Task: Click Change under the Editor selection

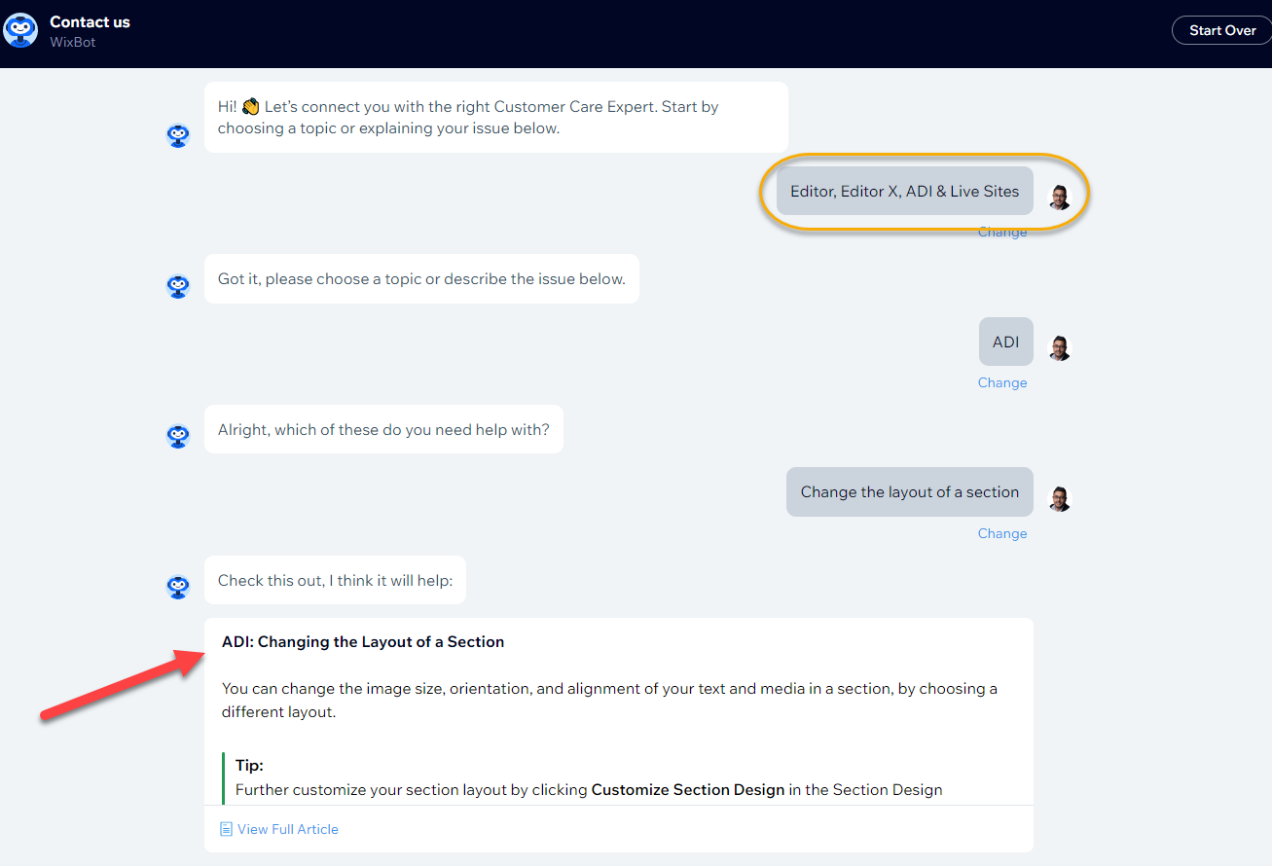Action: 1001,232
